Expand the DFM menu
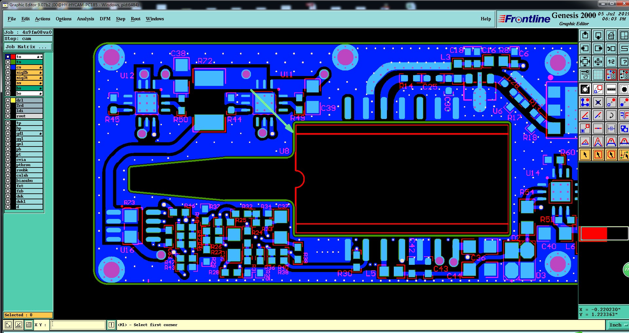The height and width of the screenshot is (333, 629). tap(105, 19)
